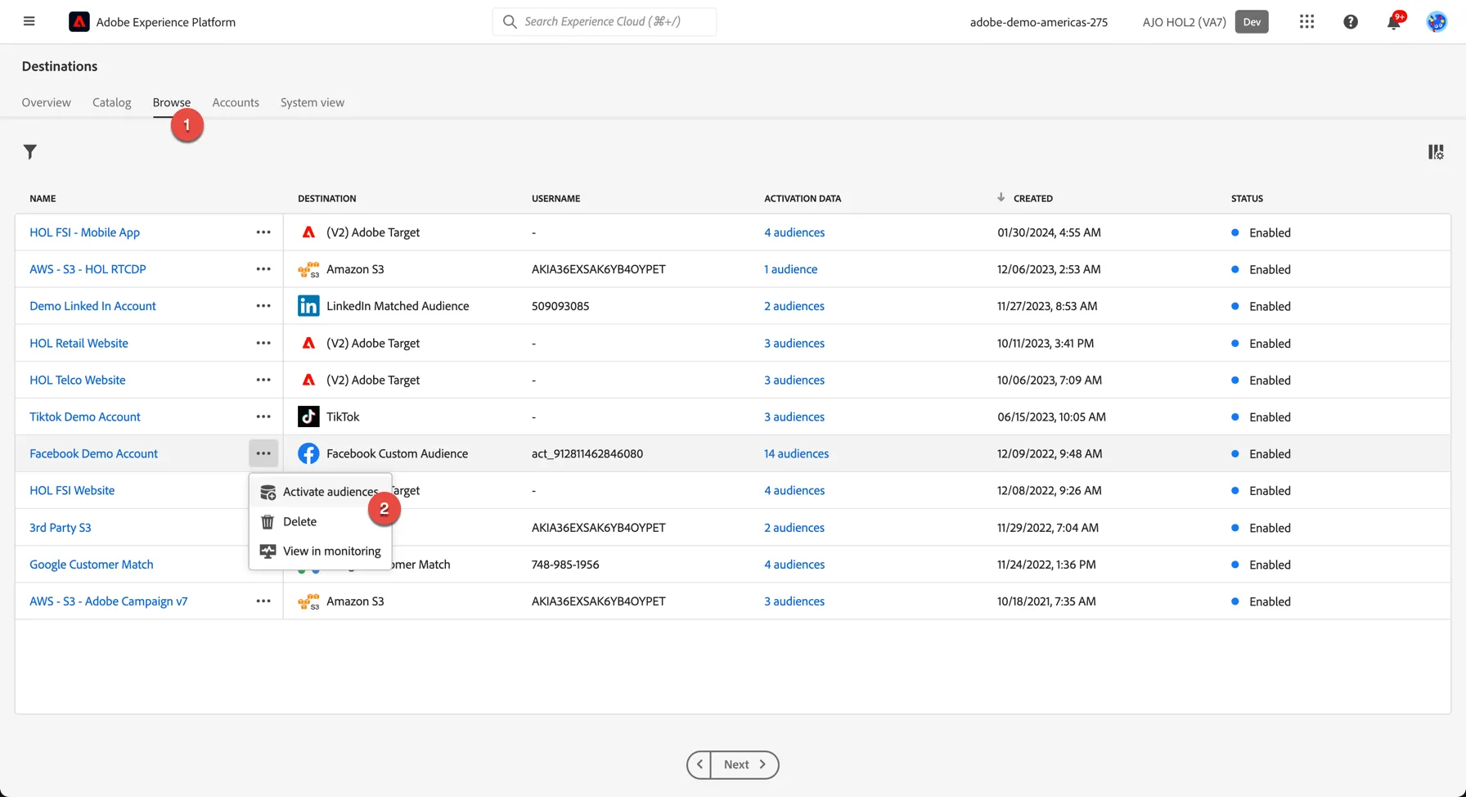This screenshot has width=1466, height=797.
Task: Open more actions for AWS - S3 - HOL RTCDP
Action: click(x=263, y=269)
